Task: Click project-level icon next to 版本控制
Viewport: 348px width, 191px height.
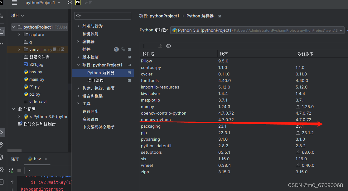Action: click(129, 57)
